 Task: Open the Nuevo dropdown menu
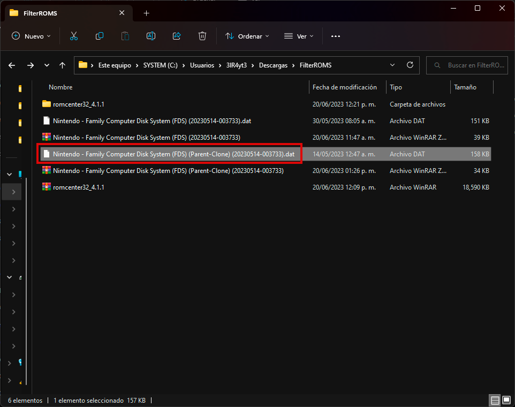(x=31, y=36)
